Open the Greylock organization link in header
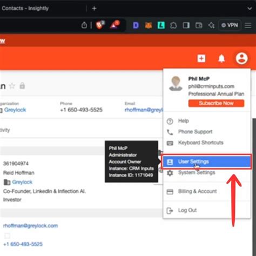 point(15,110)
